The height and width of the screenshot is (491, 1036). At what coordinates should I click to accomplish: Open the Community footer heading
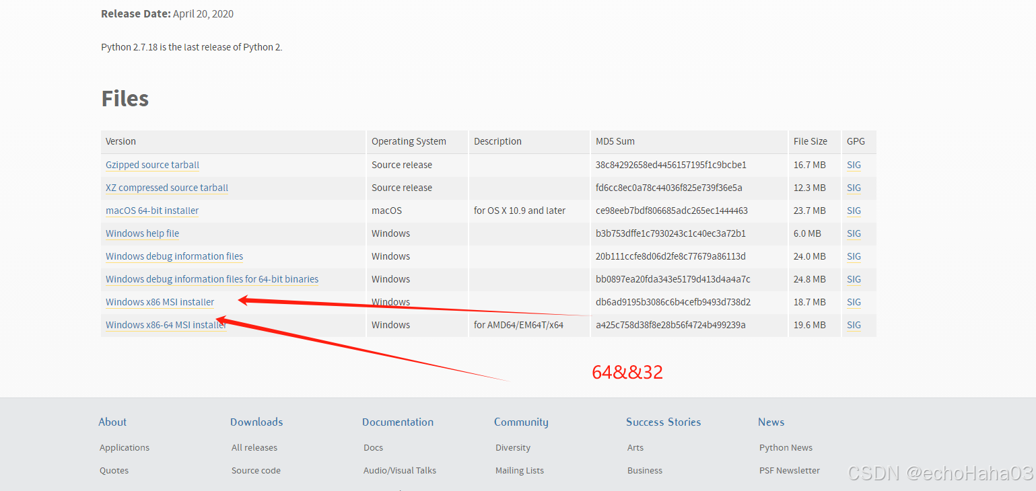521,422
